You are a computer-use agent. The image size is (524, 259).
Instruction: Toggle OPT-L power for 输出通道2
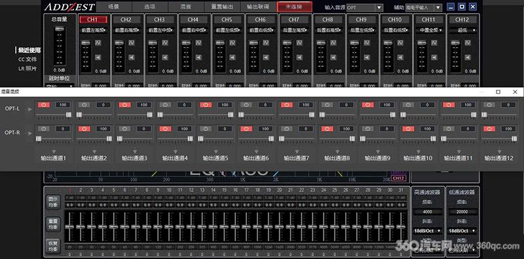(x=84, y=105)
